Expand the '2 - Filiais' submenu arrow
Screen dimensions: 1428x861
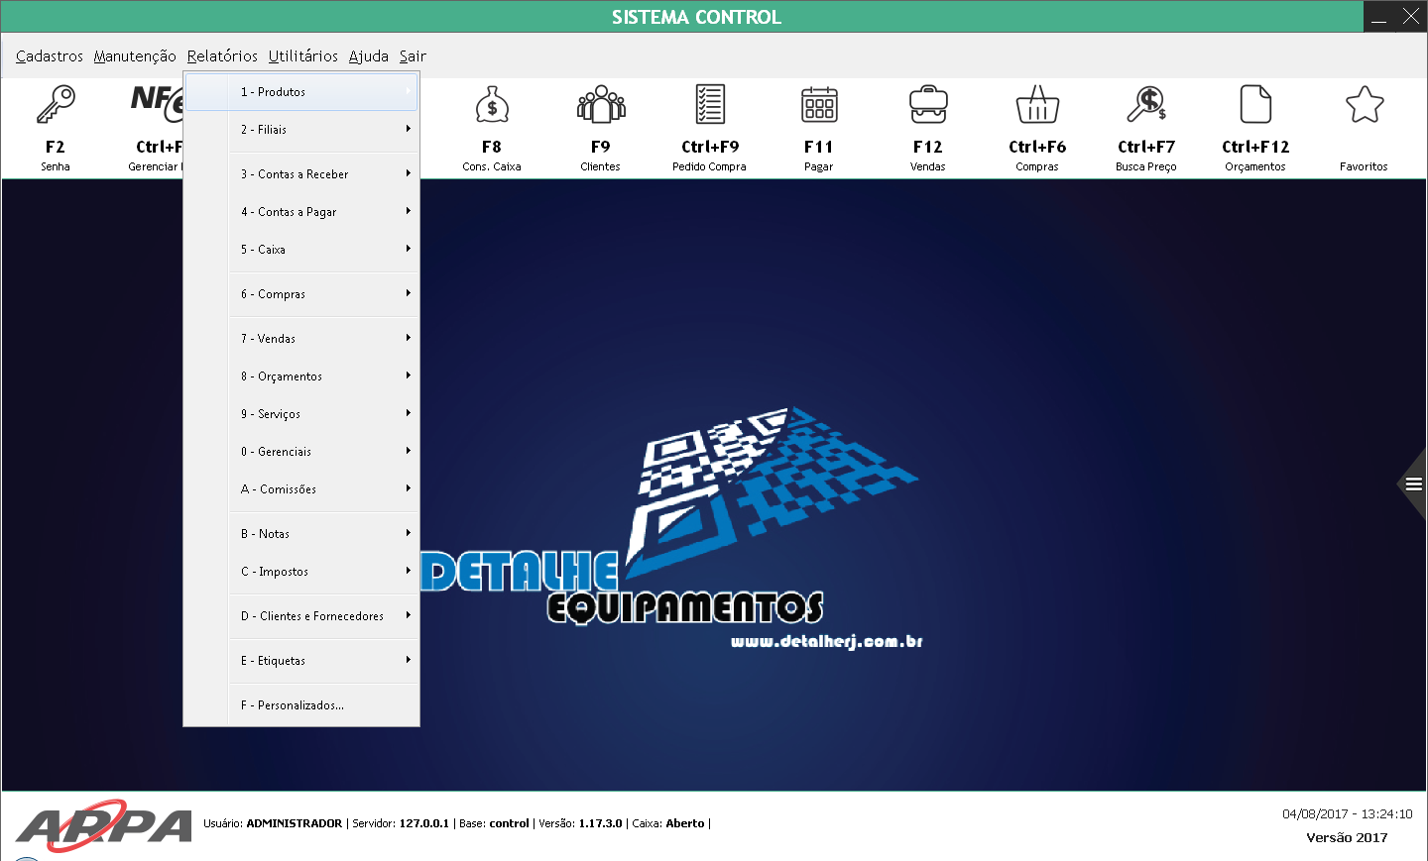[408, 129]
